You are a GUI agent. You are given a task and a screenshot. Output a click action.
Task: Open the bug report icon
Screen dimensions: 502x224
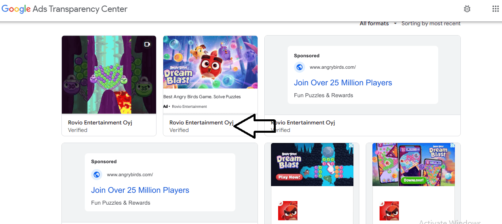pyautogui.click(x=467, y=9)
